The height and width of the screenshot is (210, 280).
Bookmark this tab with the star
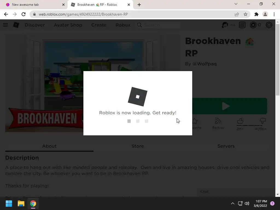click(246, 14)
